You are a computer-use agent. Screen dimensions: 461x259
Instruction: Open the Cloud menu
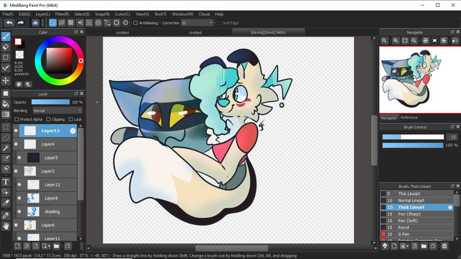click(204, 14)
